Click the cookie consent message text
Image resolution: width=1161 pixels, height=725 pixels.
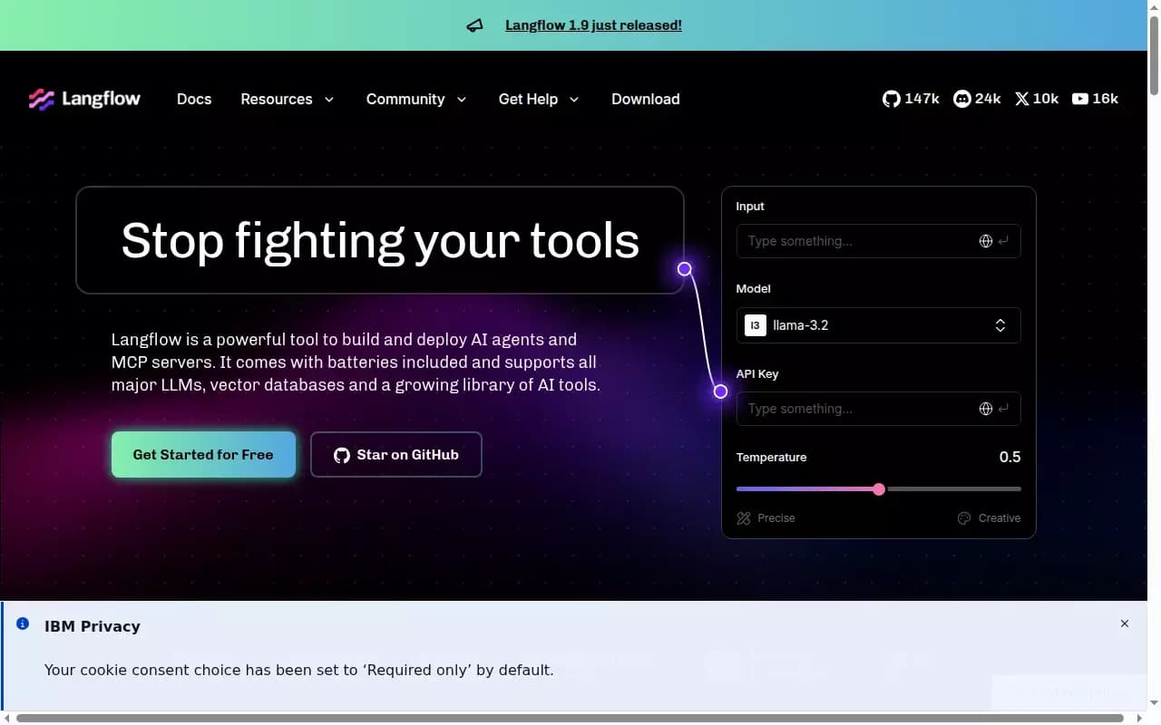[x=299, y=671]
